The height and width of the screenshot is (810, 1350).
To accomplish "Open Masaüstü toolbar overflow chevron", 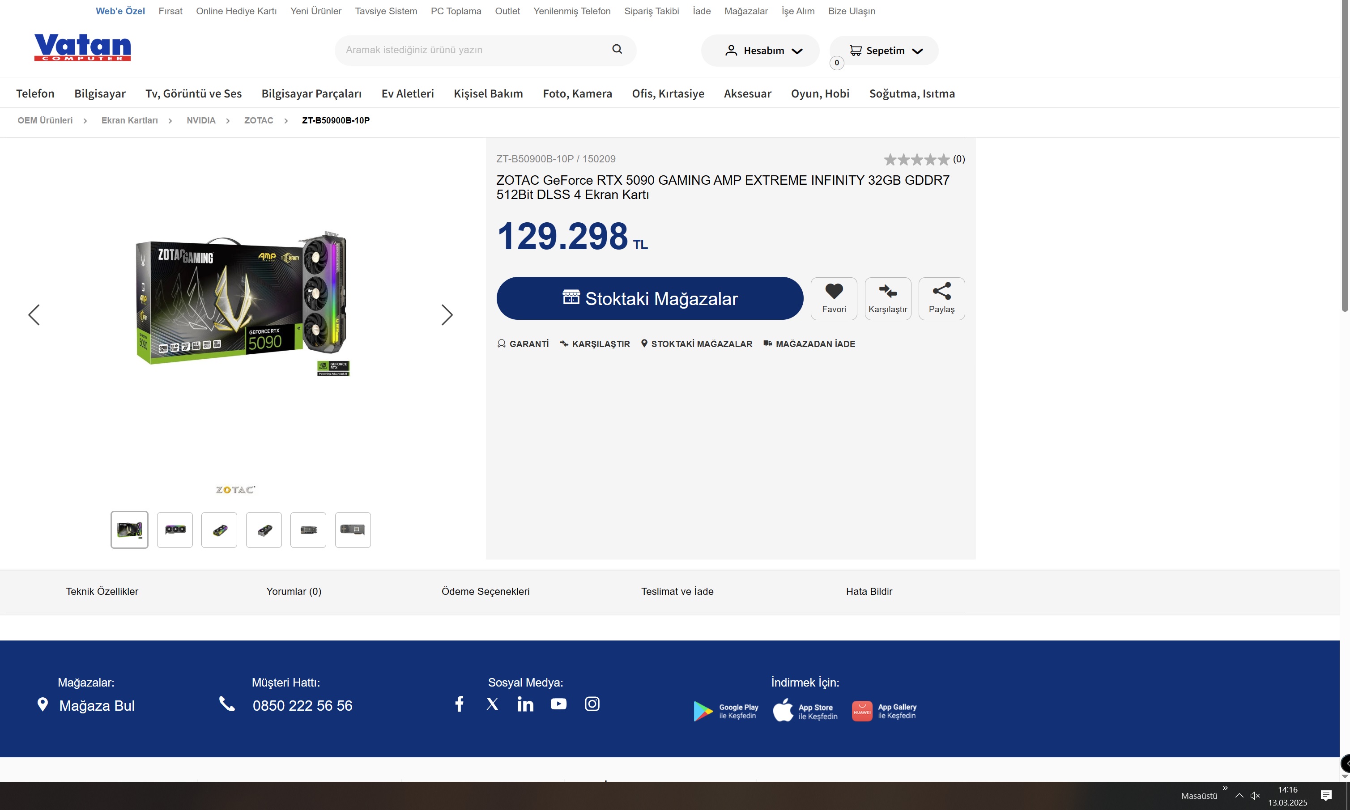I will pos(1225,788).
